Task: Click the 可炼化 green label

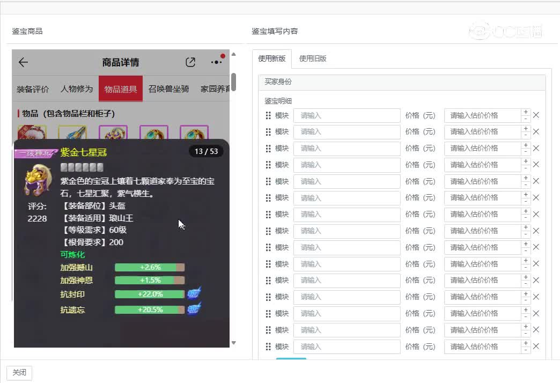Action: coord(72,254)
